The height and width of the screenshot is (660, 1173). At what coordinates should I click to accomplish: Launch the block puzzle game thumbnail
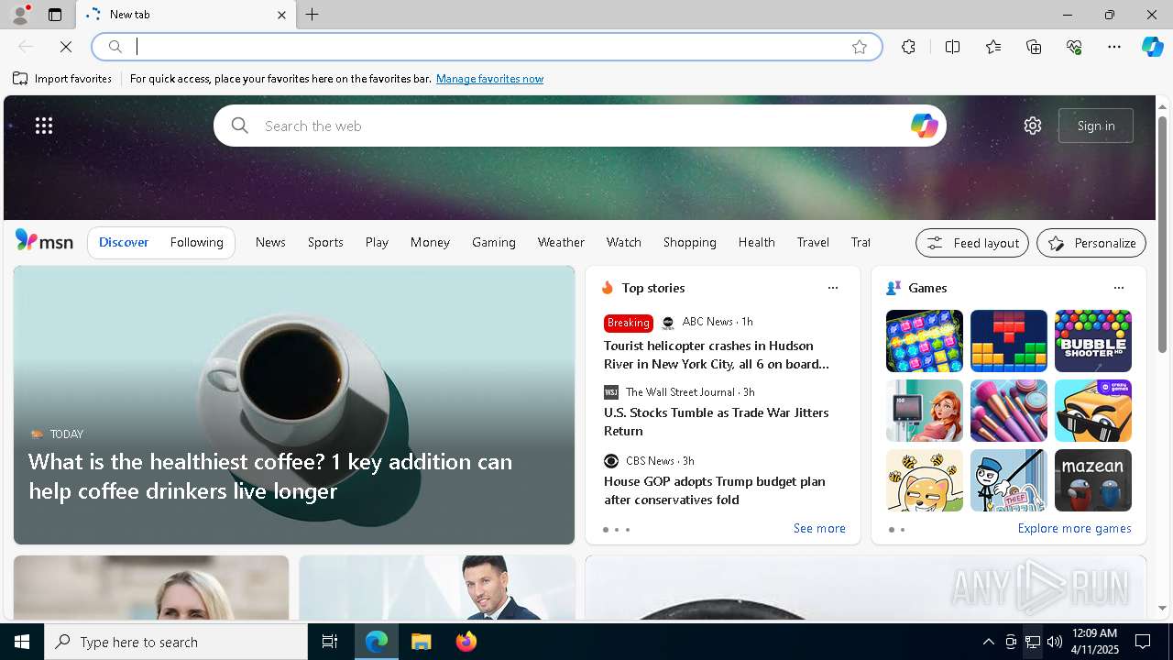point(1009,341)
